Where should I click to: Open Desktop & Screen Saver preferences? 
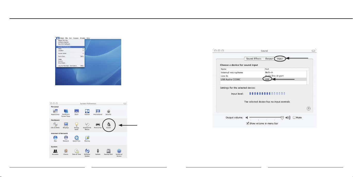(66, 113)
